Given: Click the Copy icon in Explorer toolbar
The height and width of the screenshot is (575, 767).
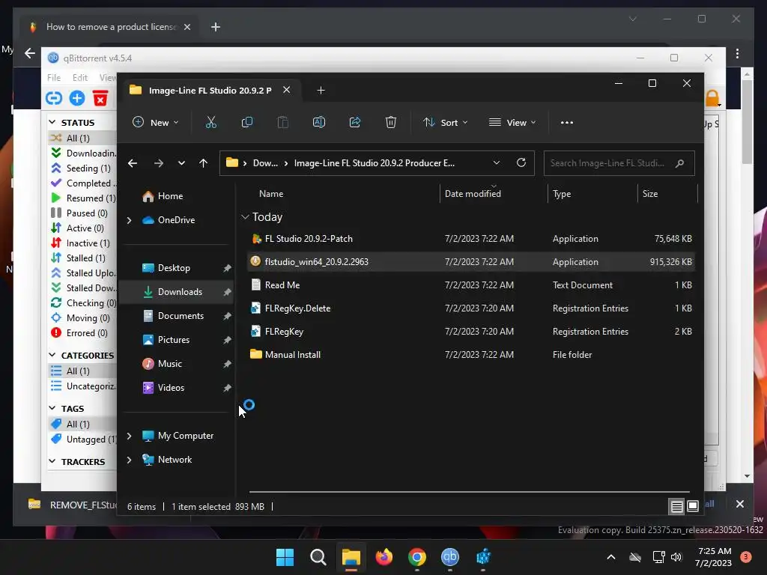Looking at the screenshot, I should click(247, 122).
